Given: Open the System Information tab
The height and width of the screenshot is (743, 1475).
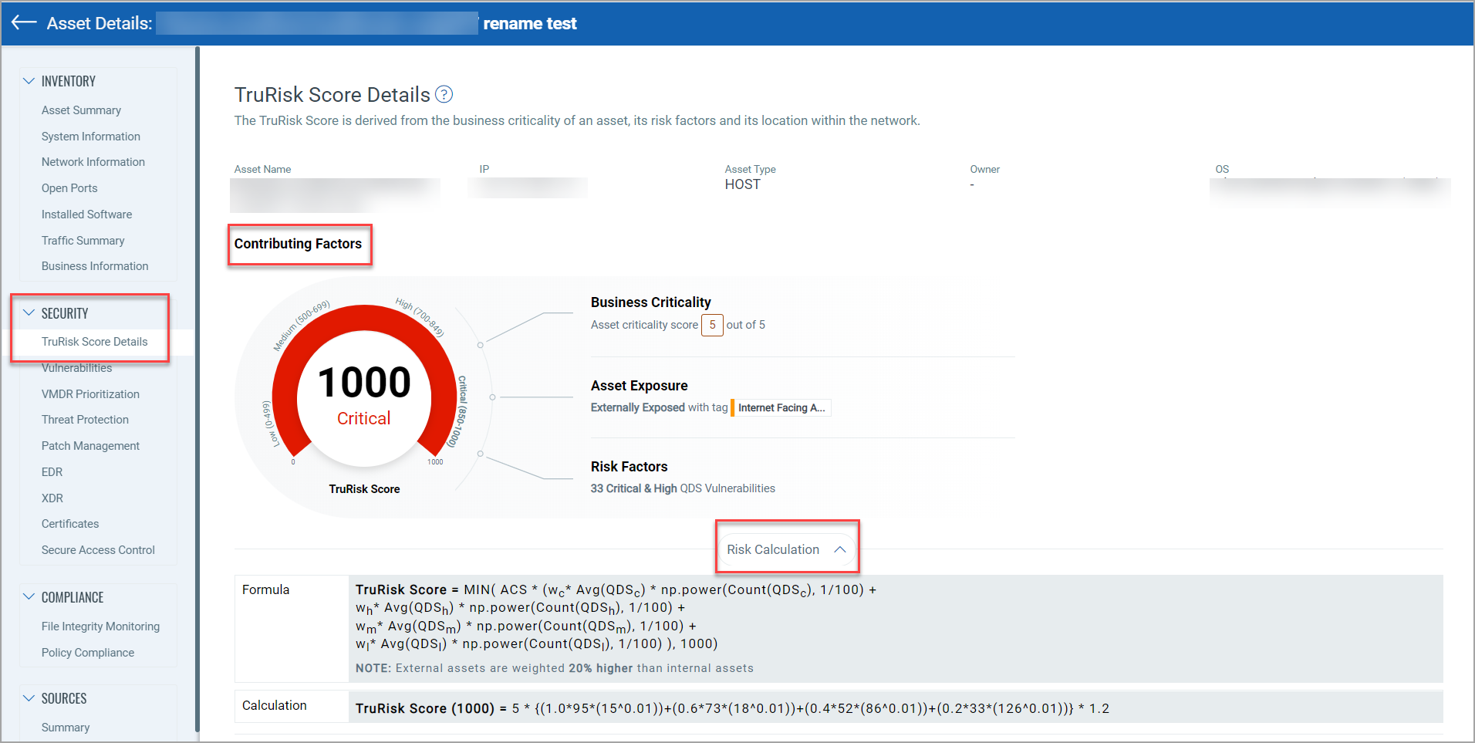Looking at the screenshot, I should point(90,136).
